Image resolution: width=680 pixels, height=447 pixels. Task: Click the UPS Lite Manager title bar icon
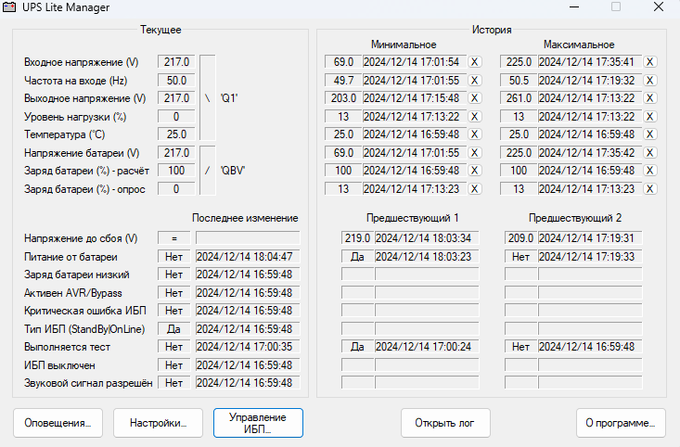pyautogui.click(x=13, y=8)
